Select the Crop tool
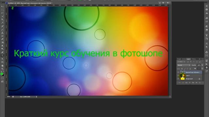This screenshot has height=117, width=209. click(2, 19)
